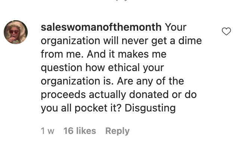238x150 pixels.
Task: Like the comment with the heart icon
Action: point(226,31)
